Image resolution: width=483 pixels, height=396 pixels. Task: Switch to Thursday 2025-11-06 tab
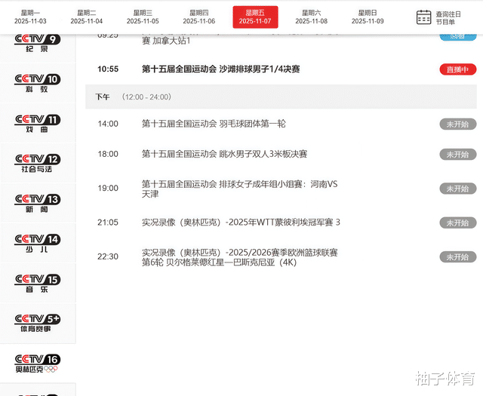(x=199, y=17)
